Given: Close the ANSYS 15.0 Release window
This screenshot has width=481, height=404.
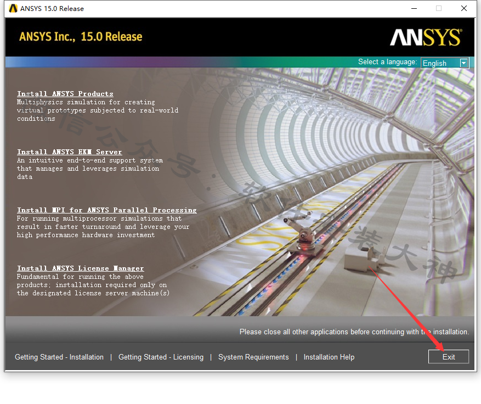Looking at the screenshot, I should pyautogui.click(x=464, y=8).
